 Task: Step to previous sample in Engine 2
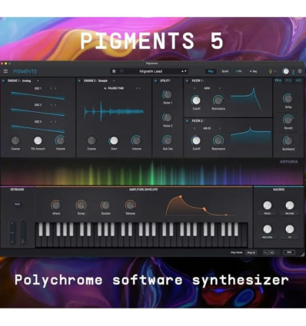tap(137, 88)
